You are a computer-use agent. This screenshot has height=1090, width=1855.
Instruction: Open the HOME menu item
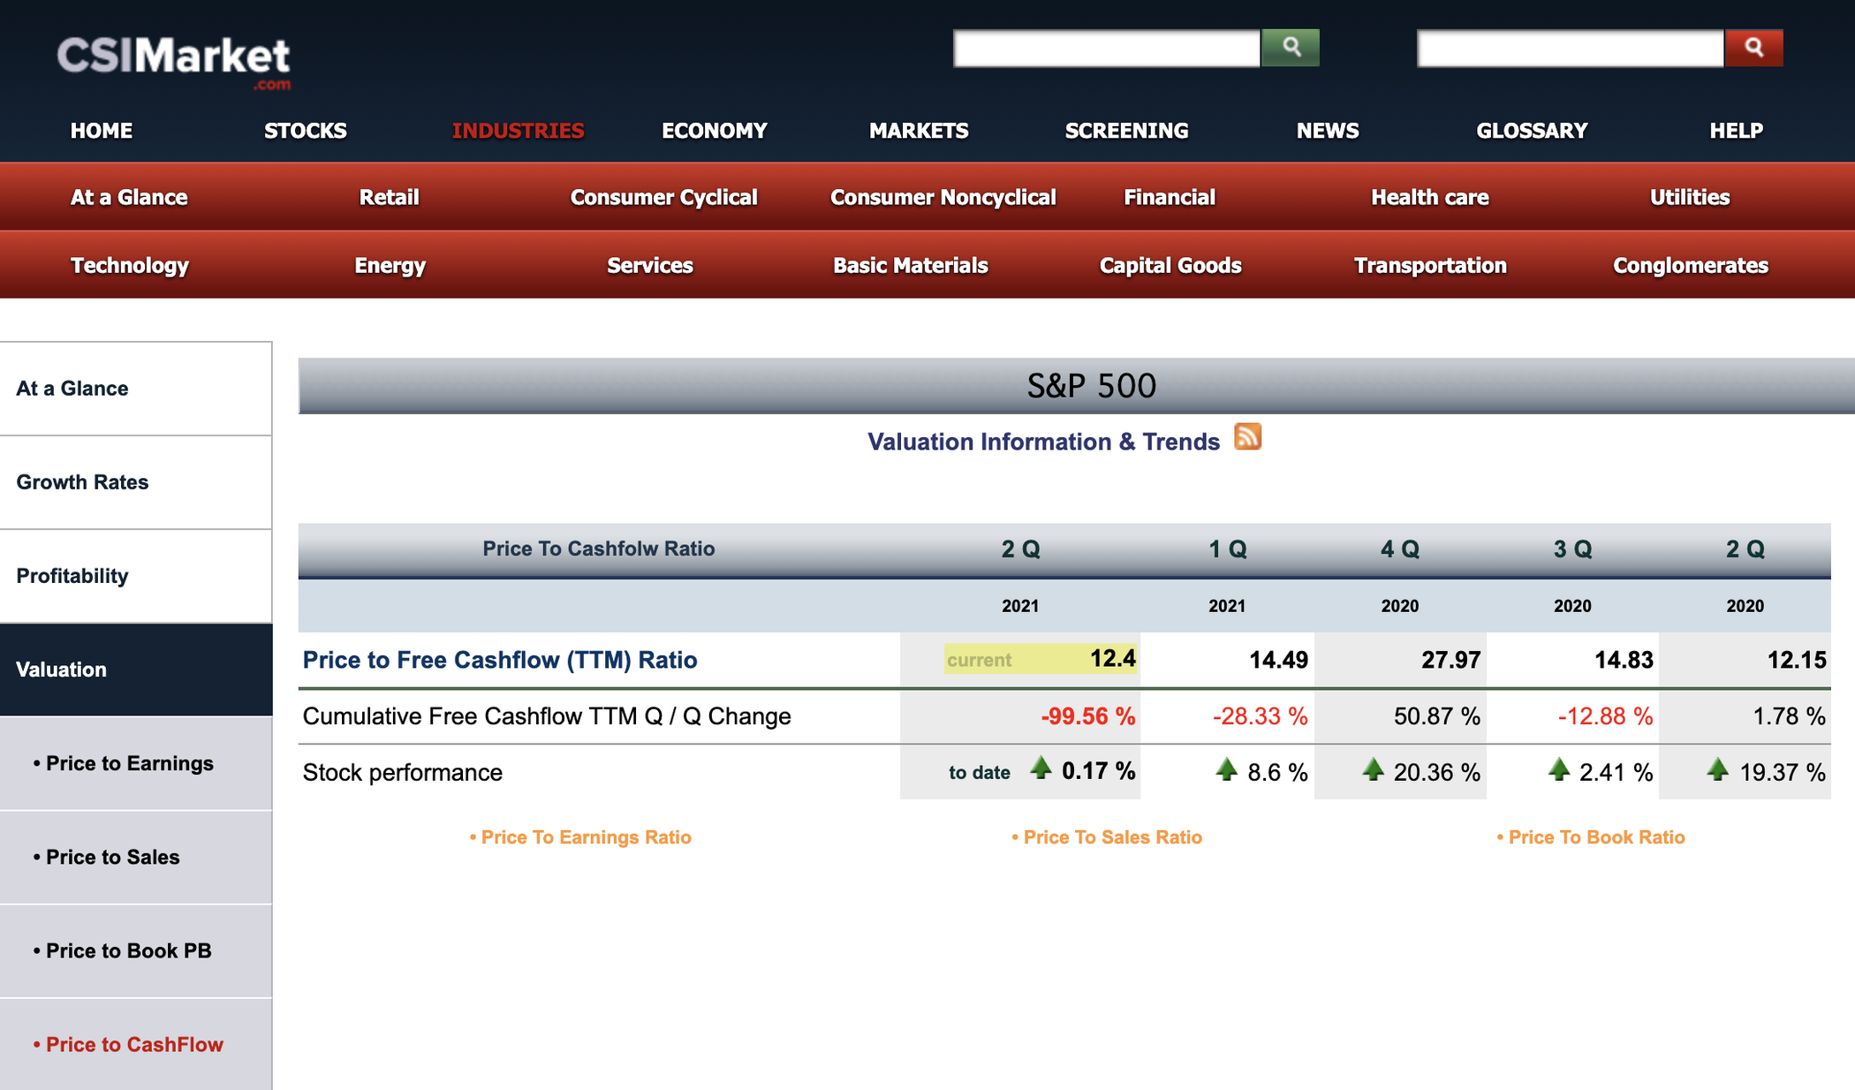[102, 131]
